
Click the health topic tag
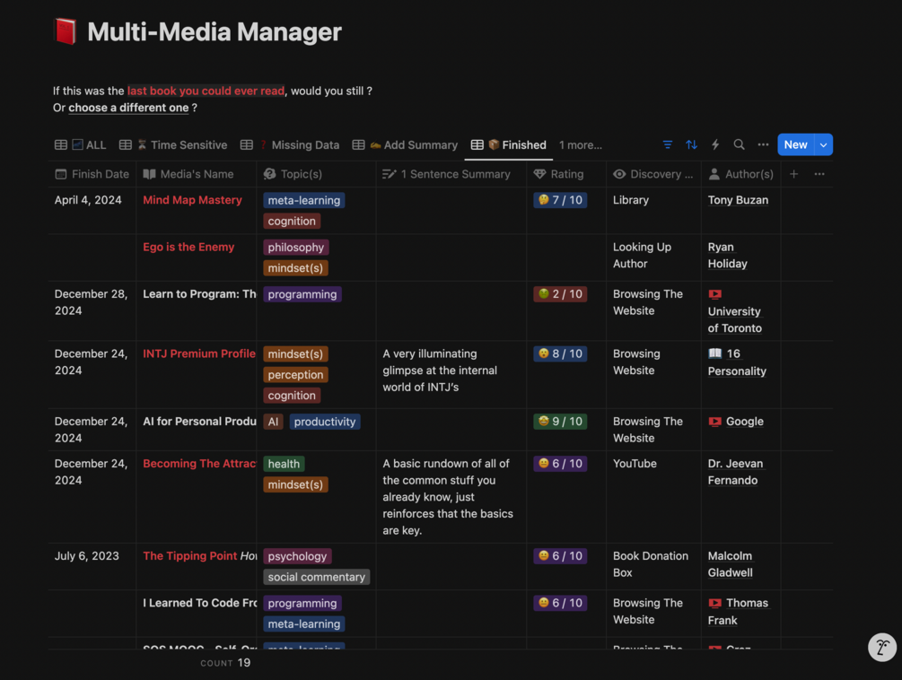click(285, 464)
